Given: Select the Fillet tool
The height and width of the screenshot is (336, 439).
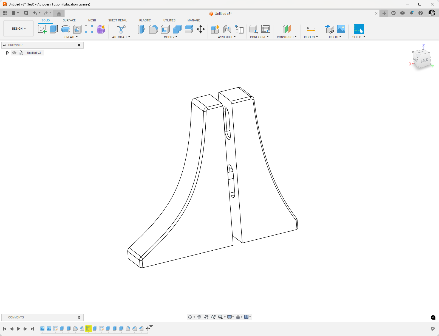Looking at the screenshot, I should [154, 29].
